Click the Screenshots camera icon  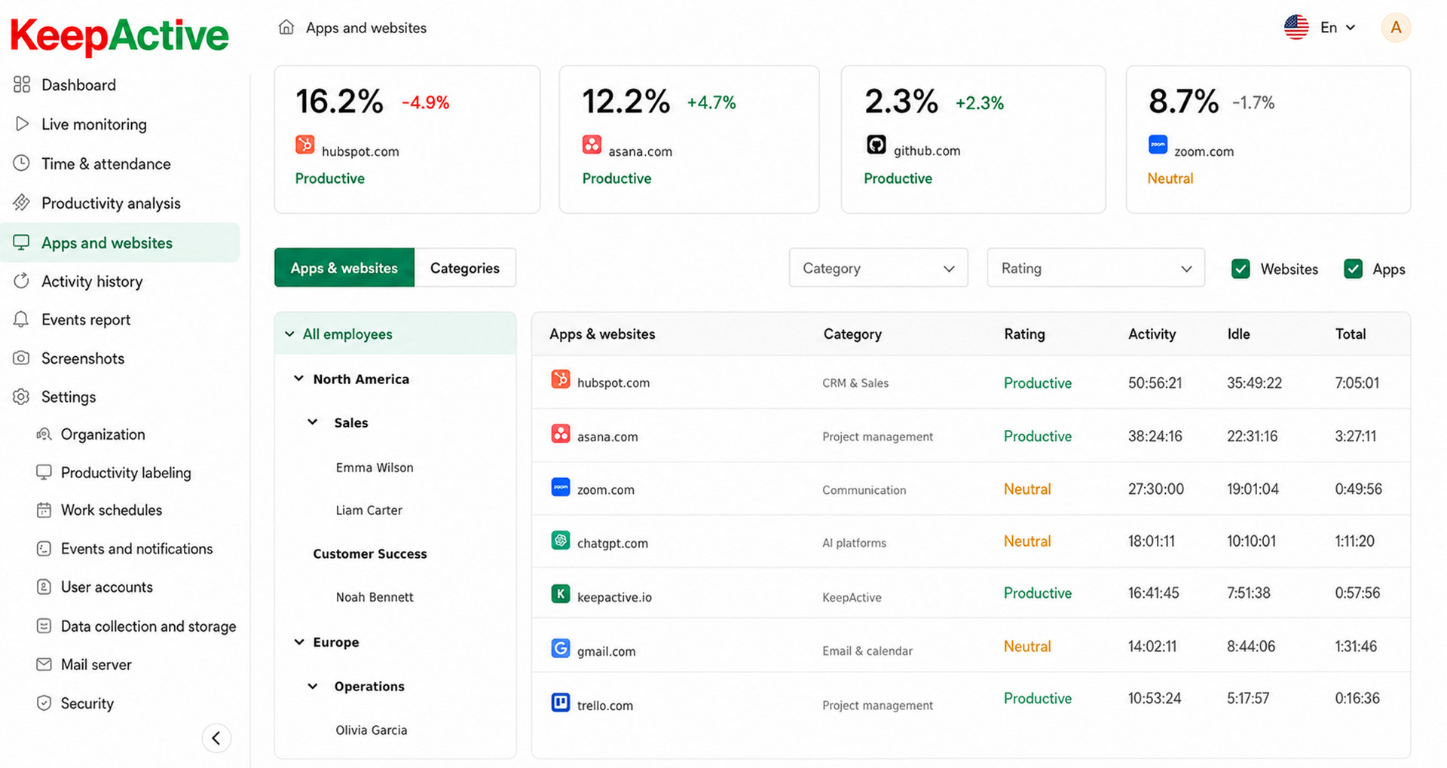(x=22, y=358)
